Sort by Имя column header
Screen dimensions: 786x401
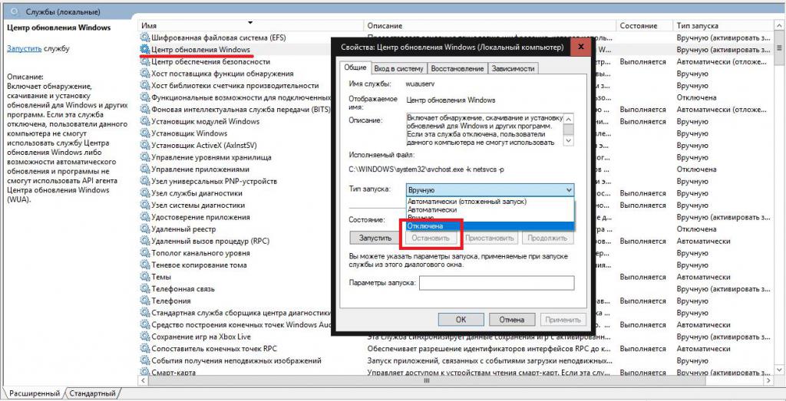click(x=251, y=25)
